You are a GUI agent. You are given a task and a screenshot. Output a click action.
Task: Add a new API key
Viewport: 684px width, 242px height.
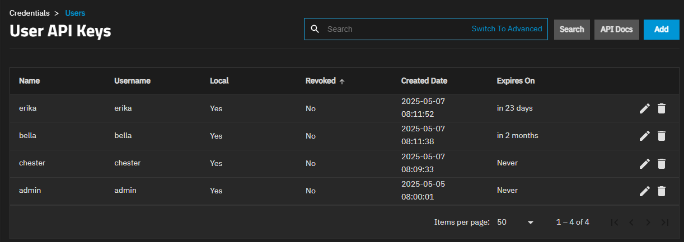click(x=661, y=30)
